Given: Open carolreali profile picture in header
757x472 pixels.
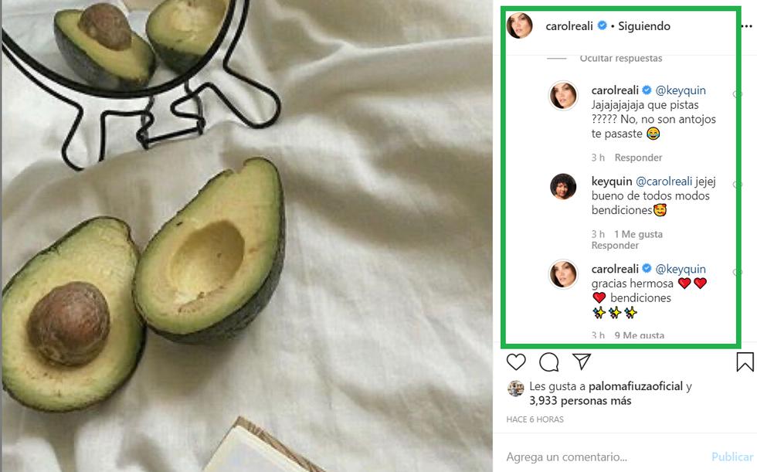Looking at the screenshot, I should (x=519, y=25).
